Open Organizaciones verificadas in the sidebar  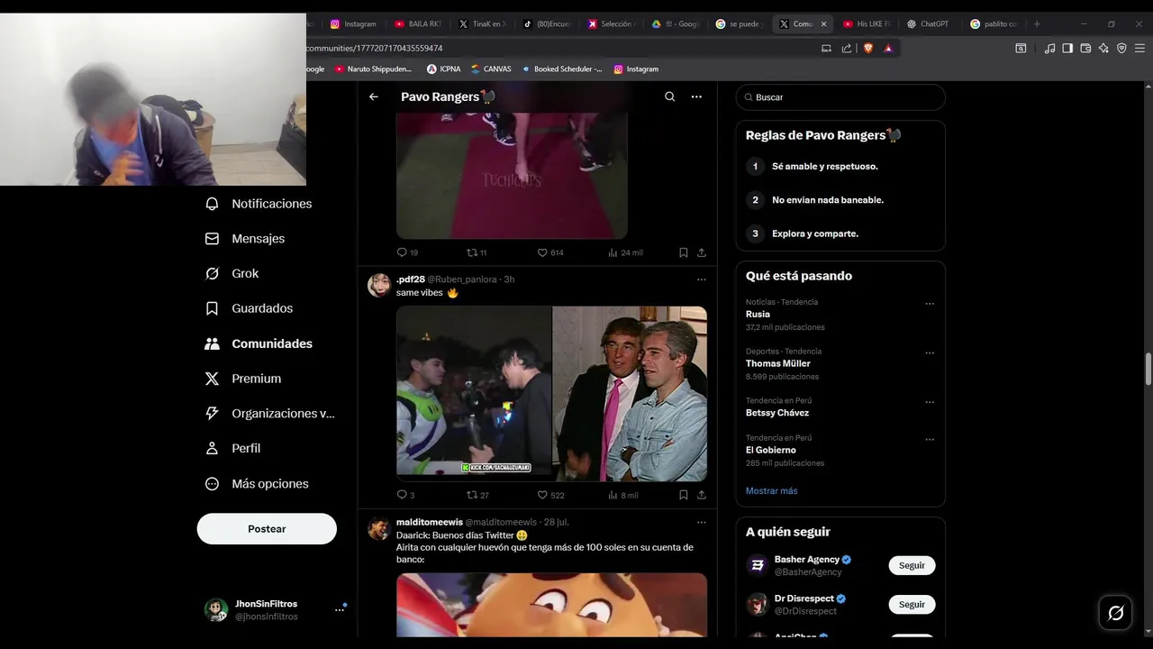coord(270,414)
